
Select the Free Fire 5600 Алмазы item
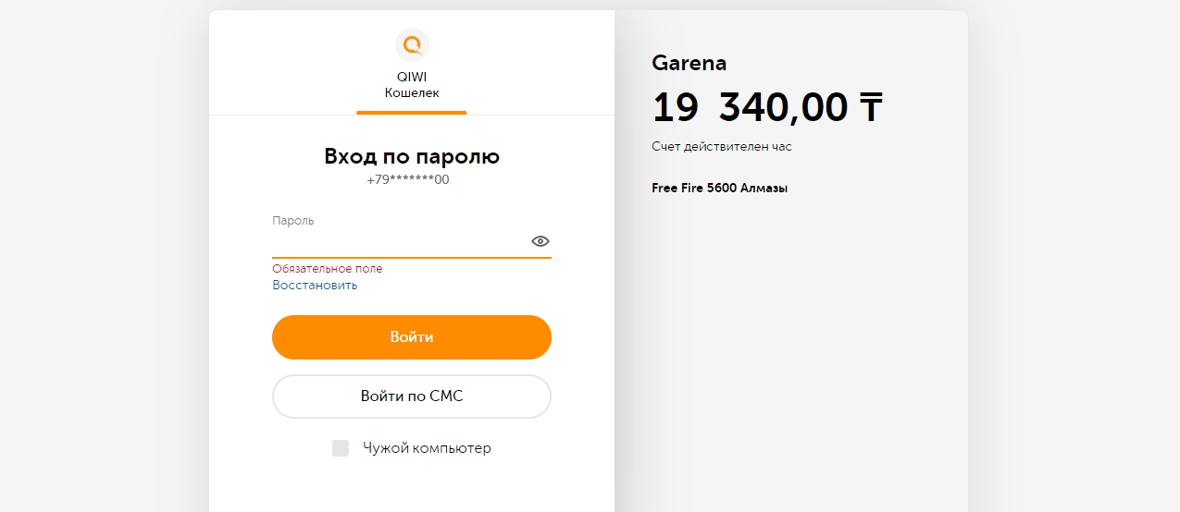tap(720, 189)
